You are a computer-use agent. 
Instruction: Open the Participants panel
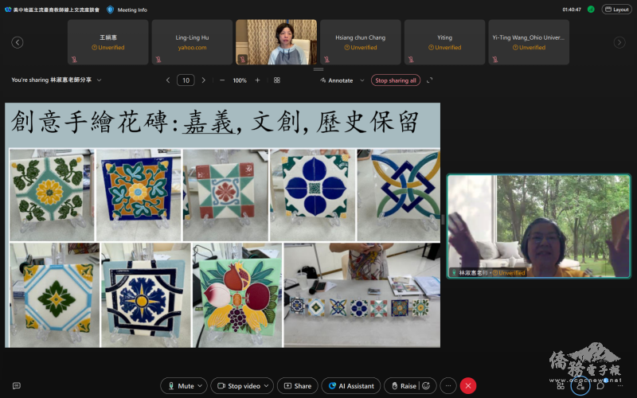tap(580, 386)
